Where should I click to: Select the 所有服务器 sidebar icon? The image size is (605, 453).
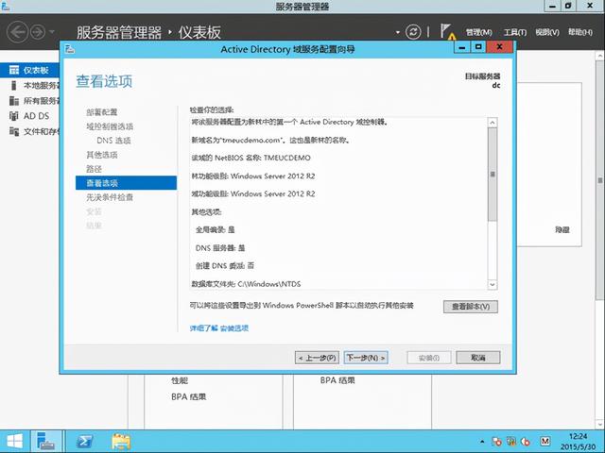[x=14, y=101]
